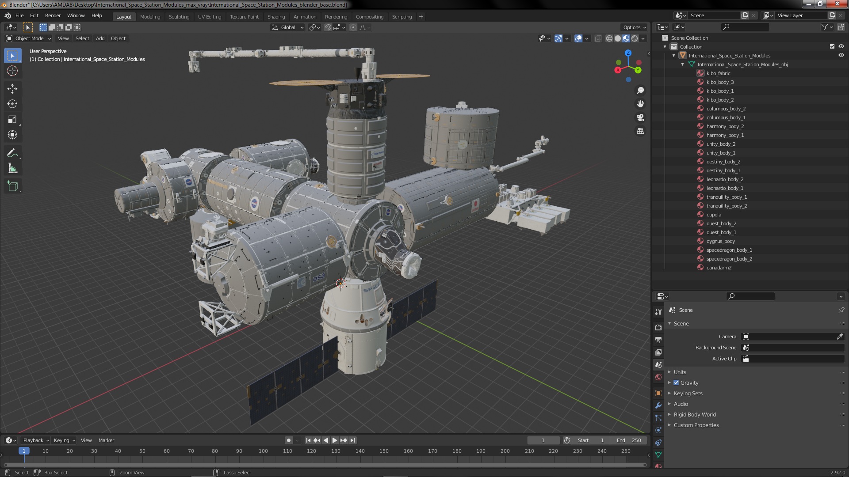
Task: Expand the Rigid Body World panel
Action: 694,415
